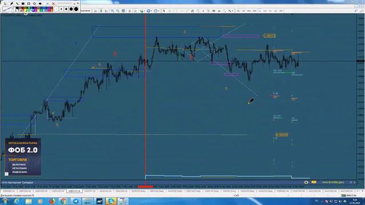The image size is (365, 205).
Task: Switch chart to candlestick type
Action: click(101, 11)
